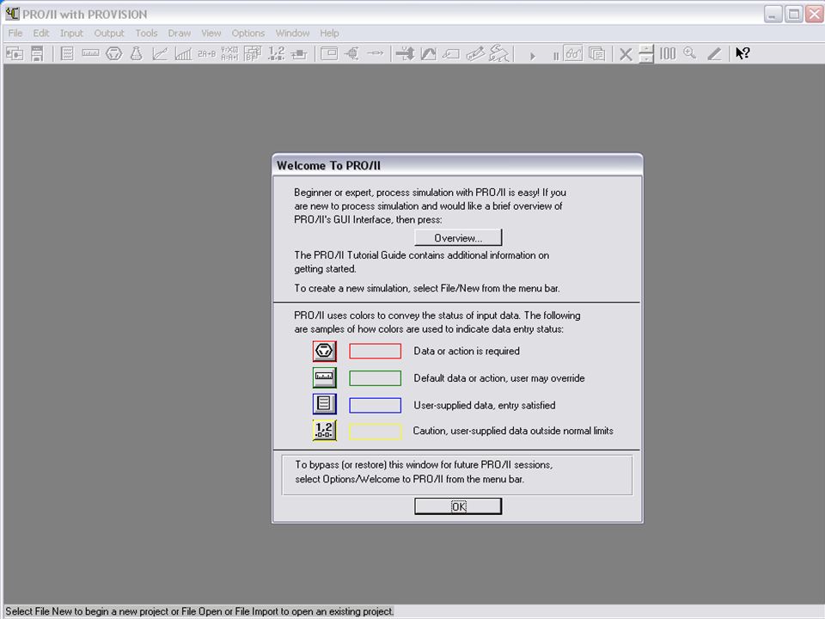
Task: Click the blue-bordered document sample icon
Action: [x=324, y=404]
